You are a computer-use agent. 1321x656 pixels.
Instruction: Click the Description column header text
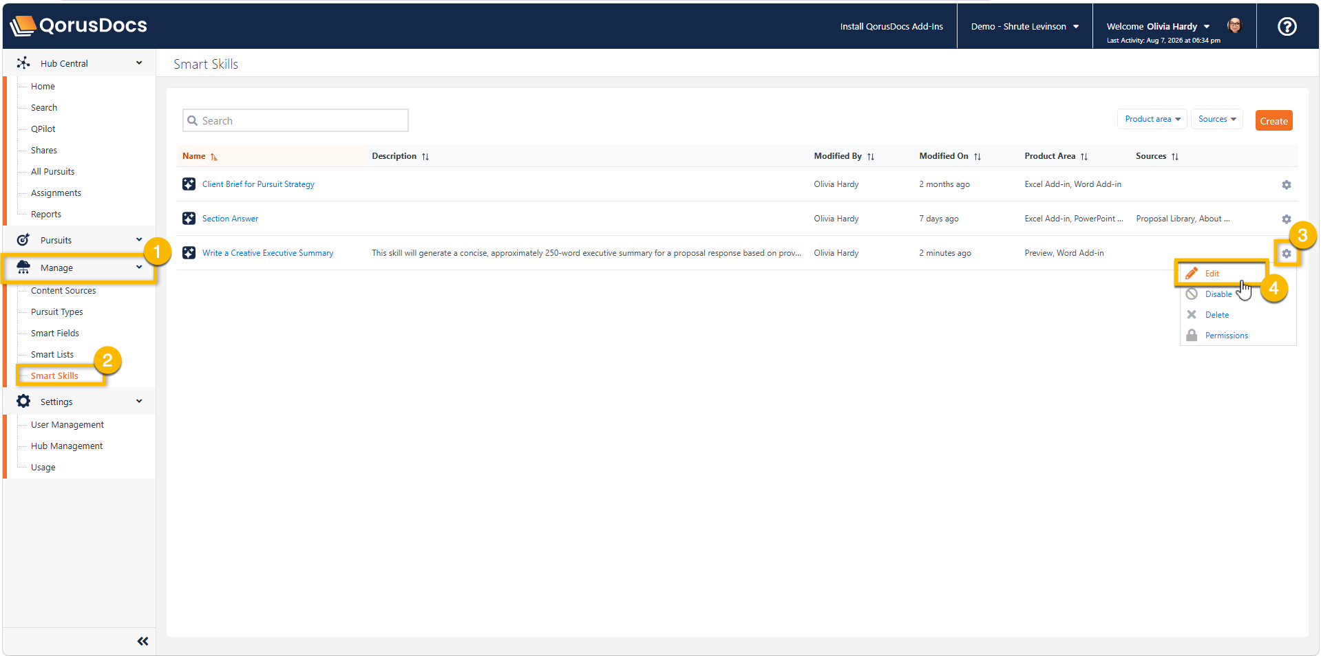point(394,156)
